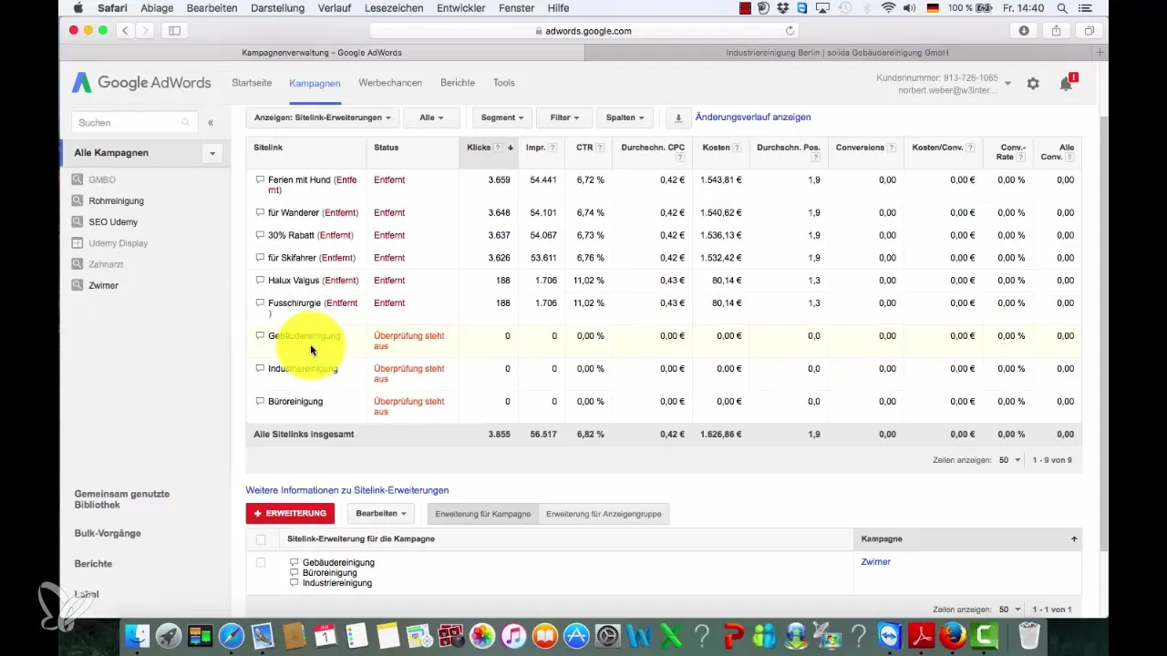
Task: Open the Safari share menu
Action: coord(1056,31)
